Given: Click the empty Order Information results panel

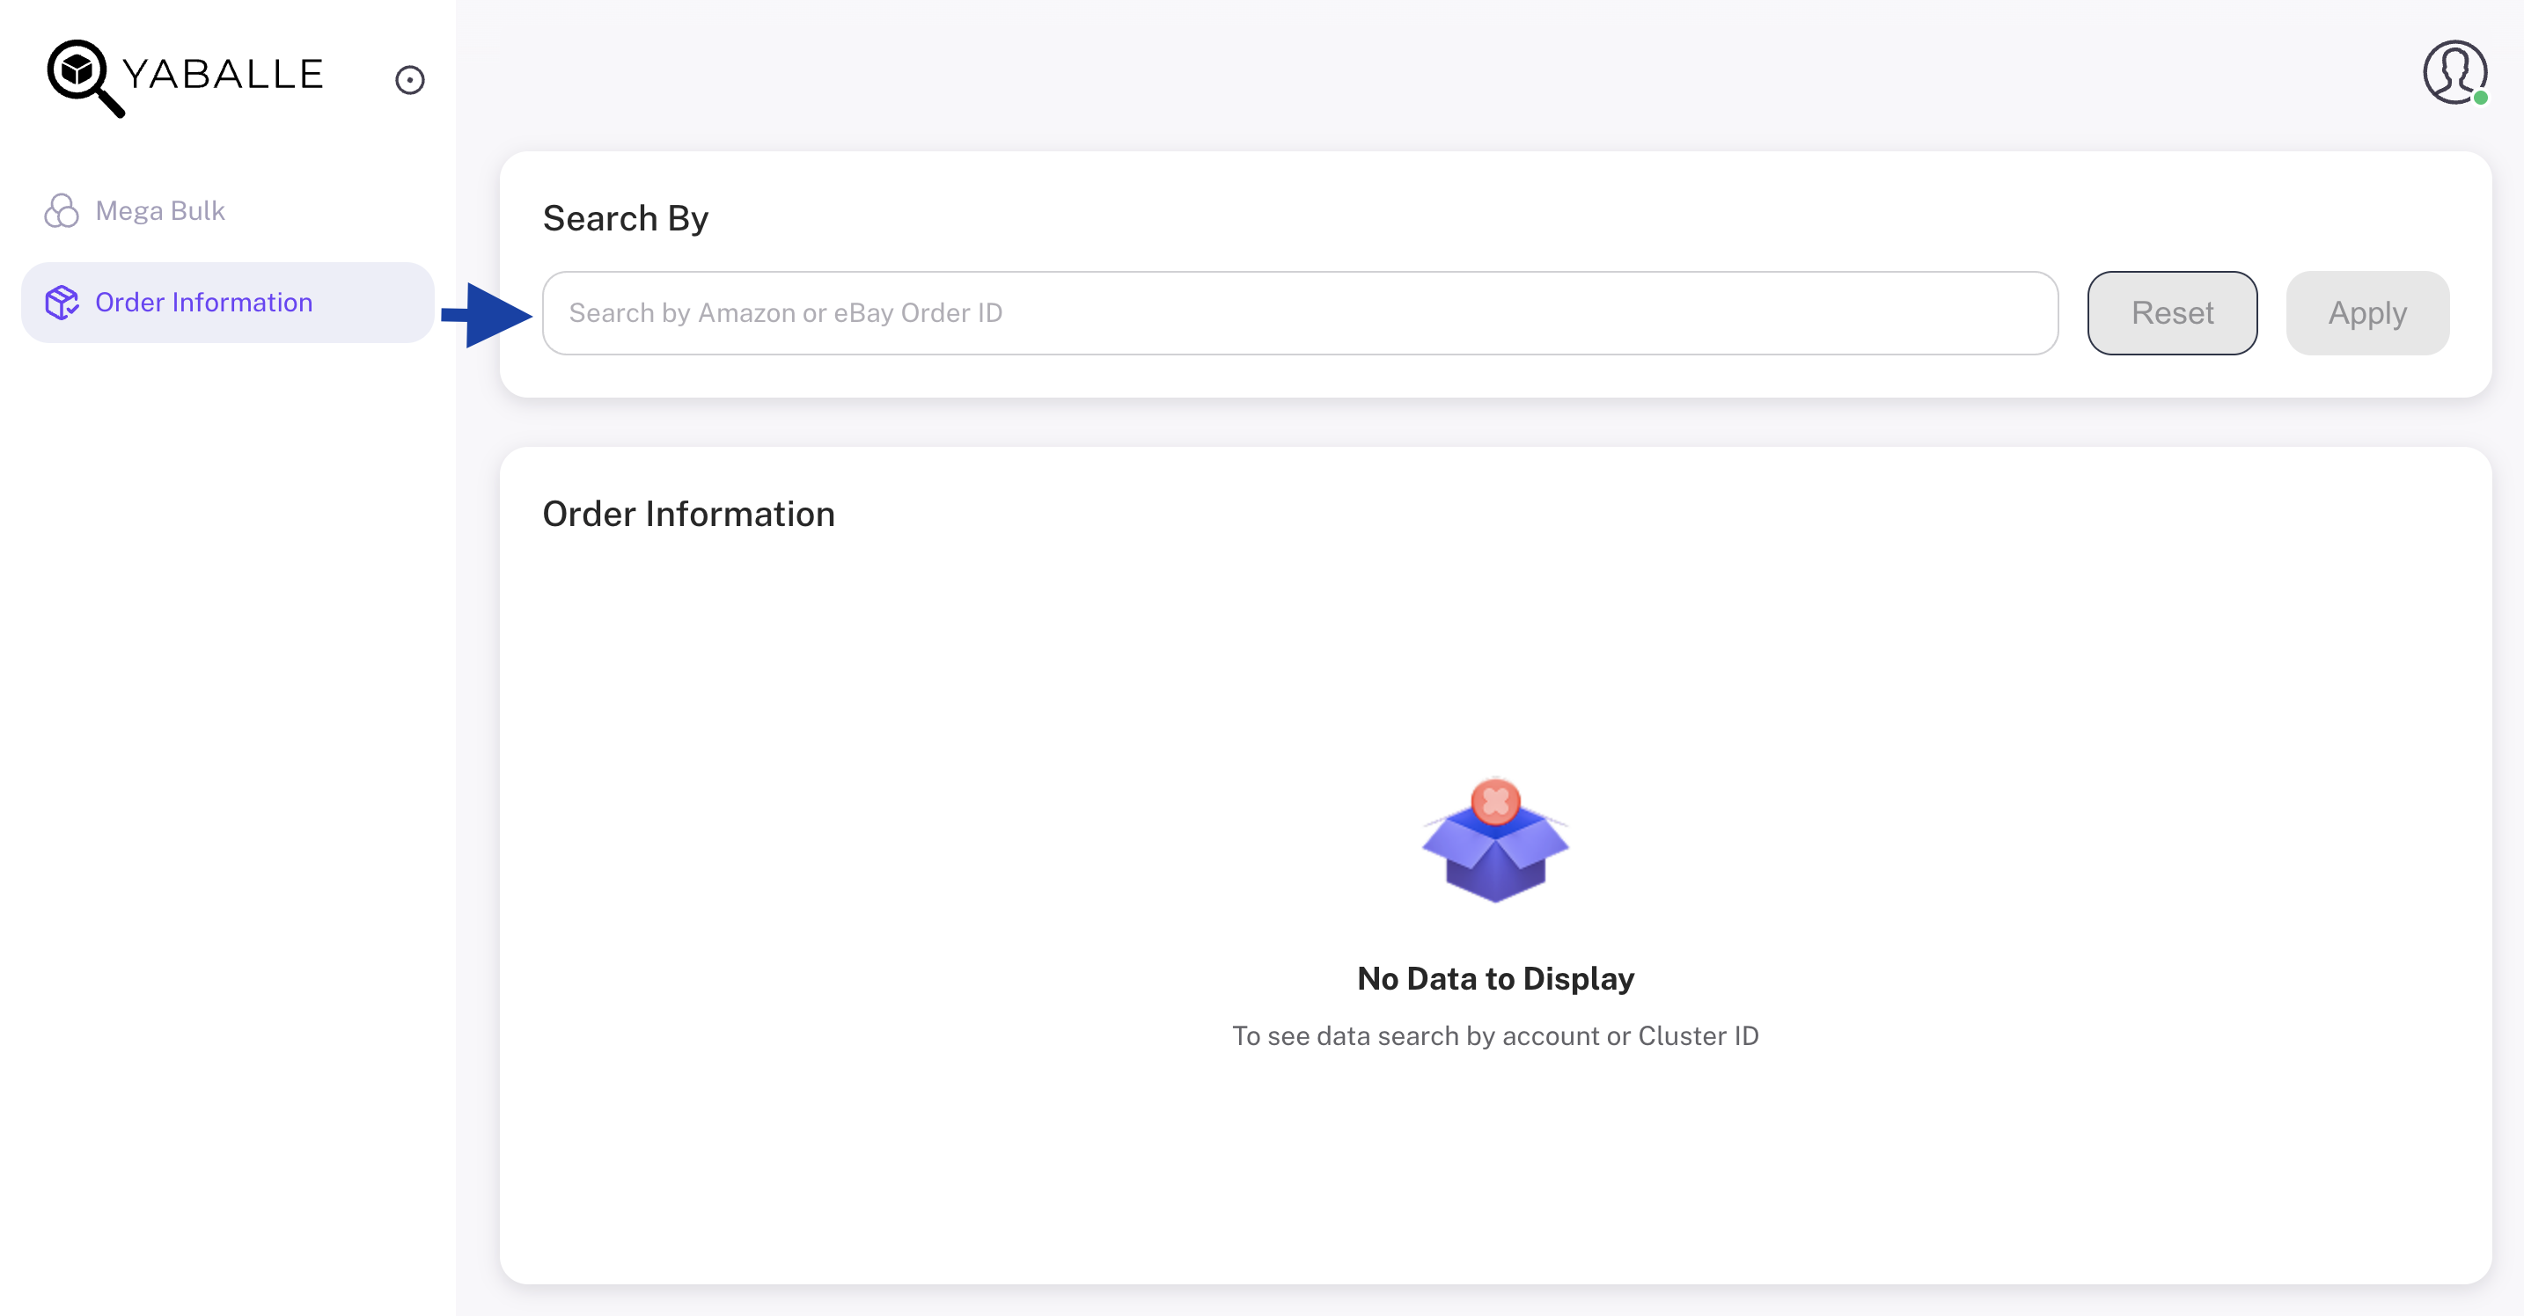Looking at the screenshot, I should (1495, 866).
